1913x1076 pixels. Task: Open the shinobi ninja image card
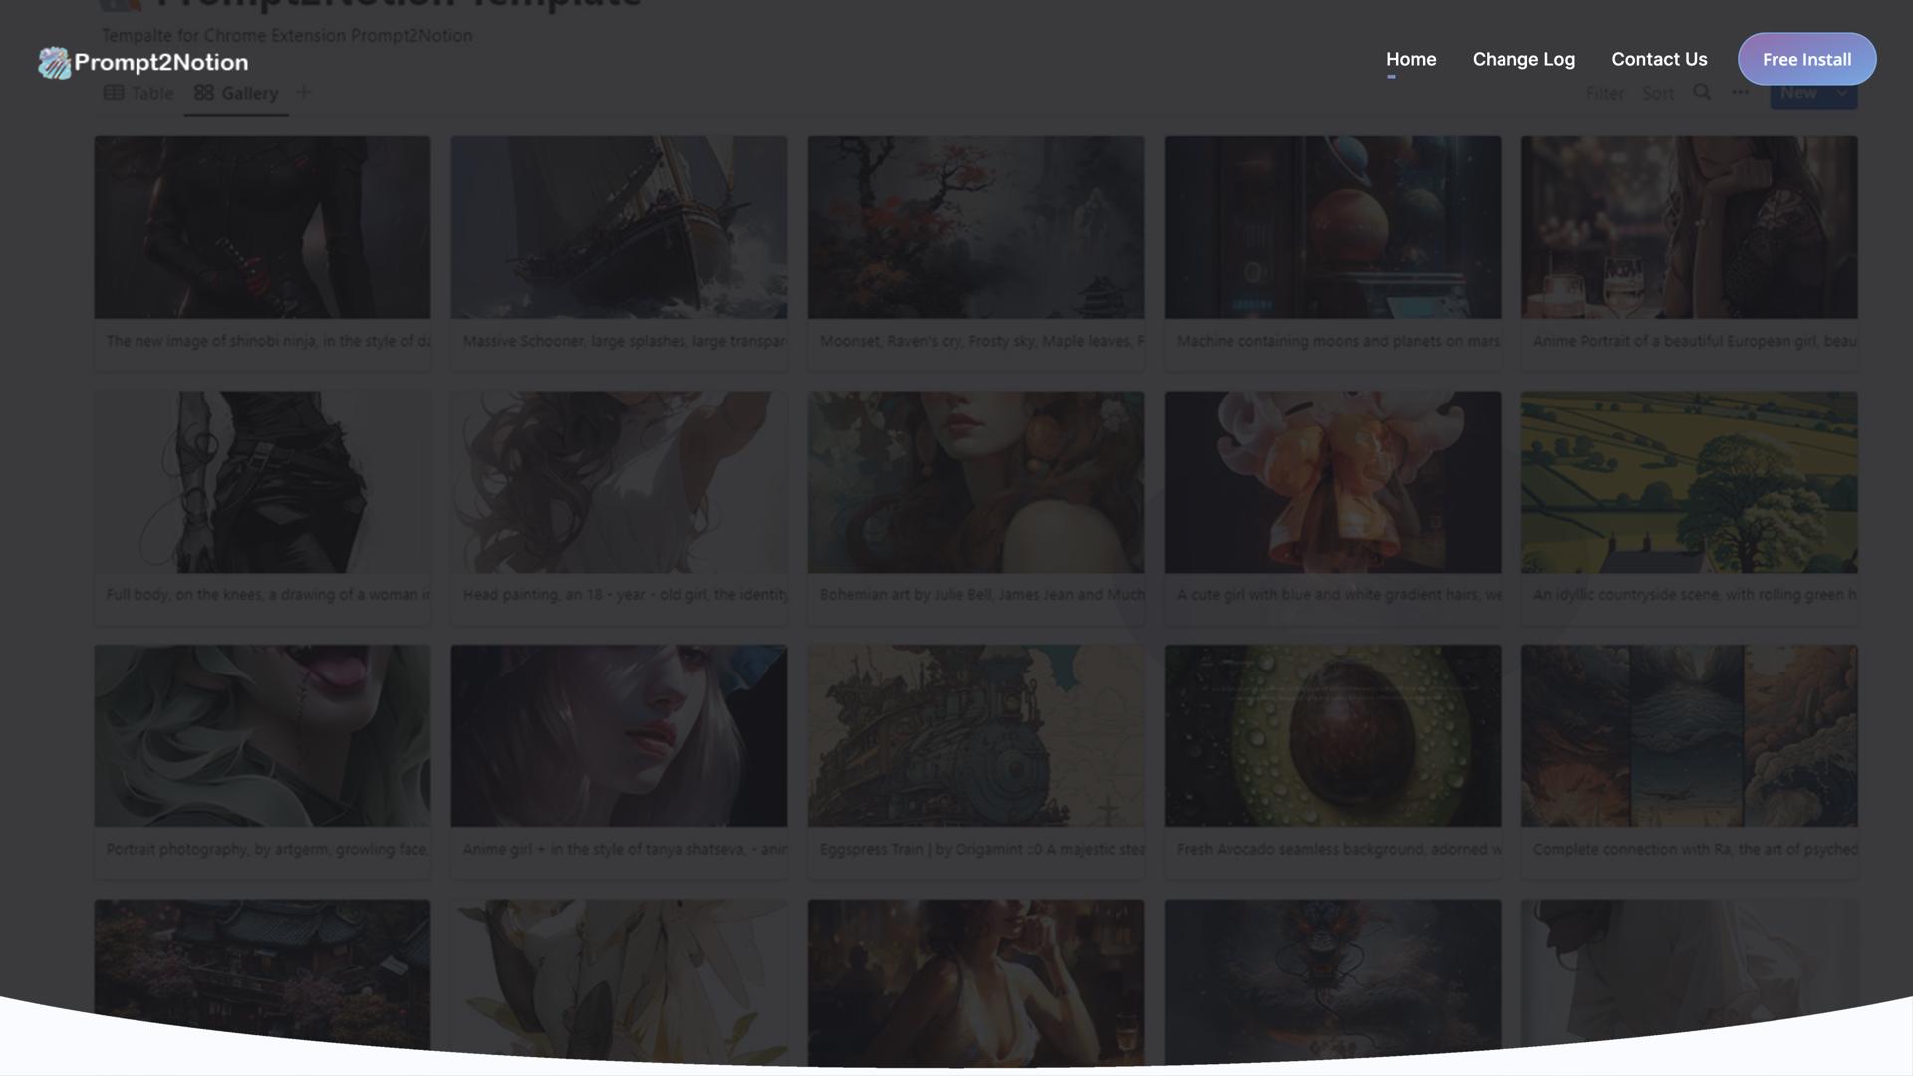point(262,228)
